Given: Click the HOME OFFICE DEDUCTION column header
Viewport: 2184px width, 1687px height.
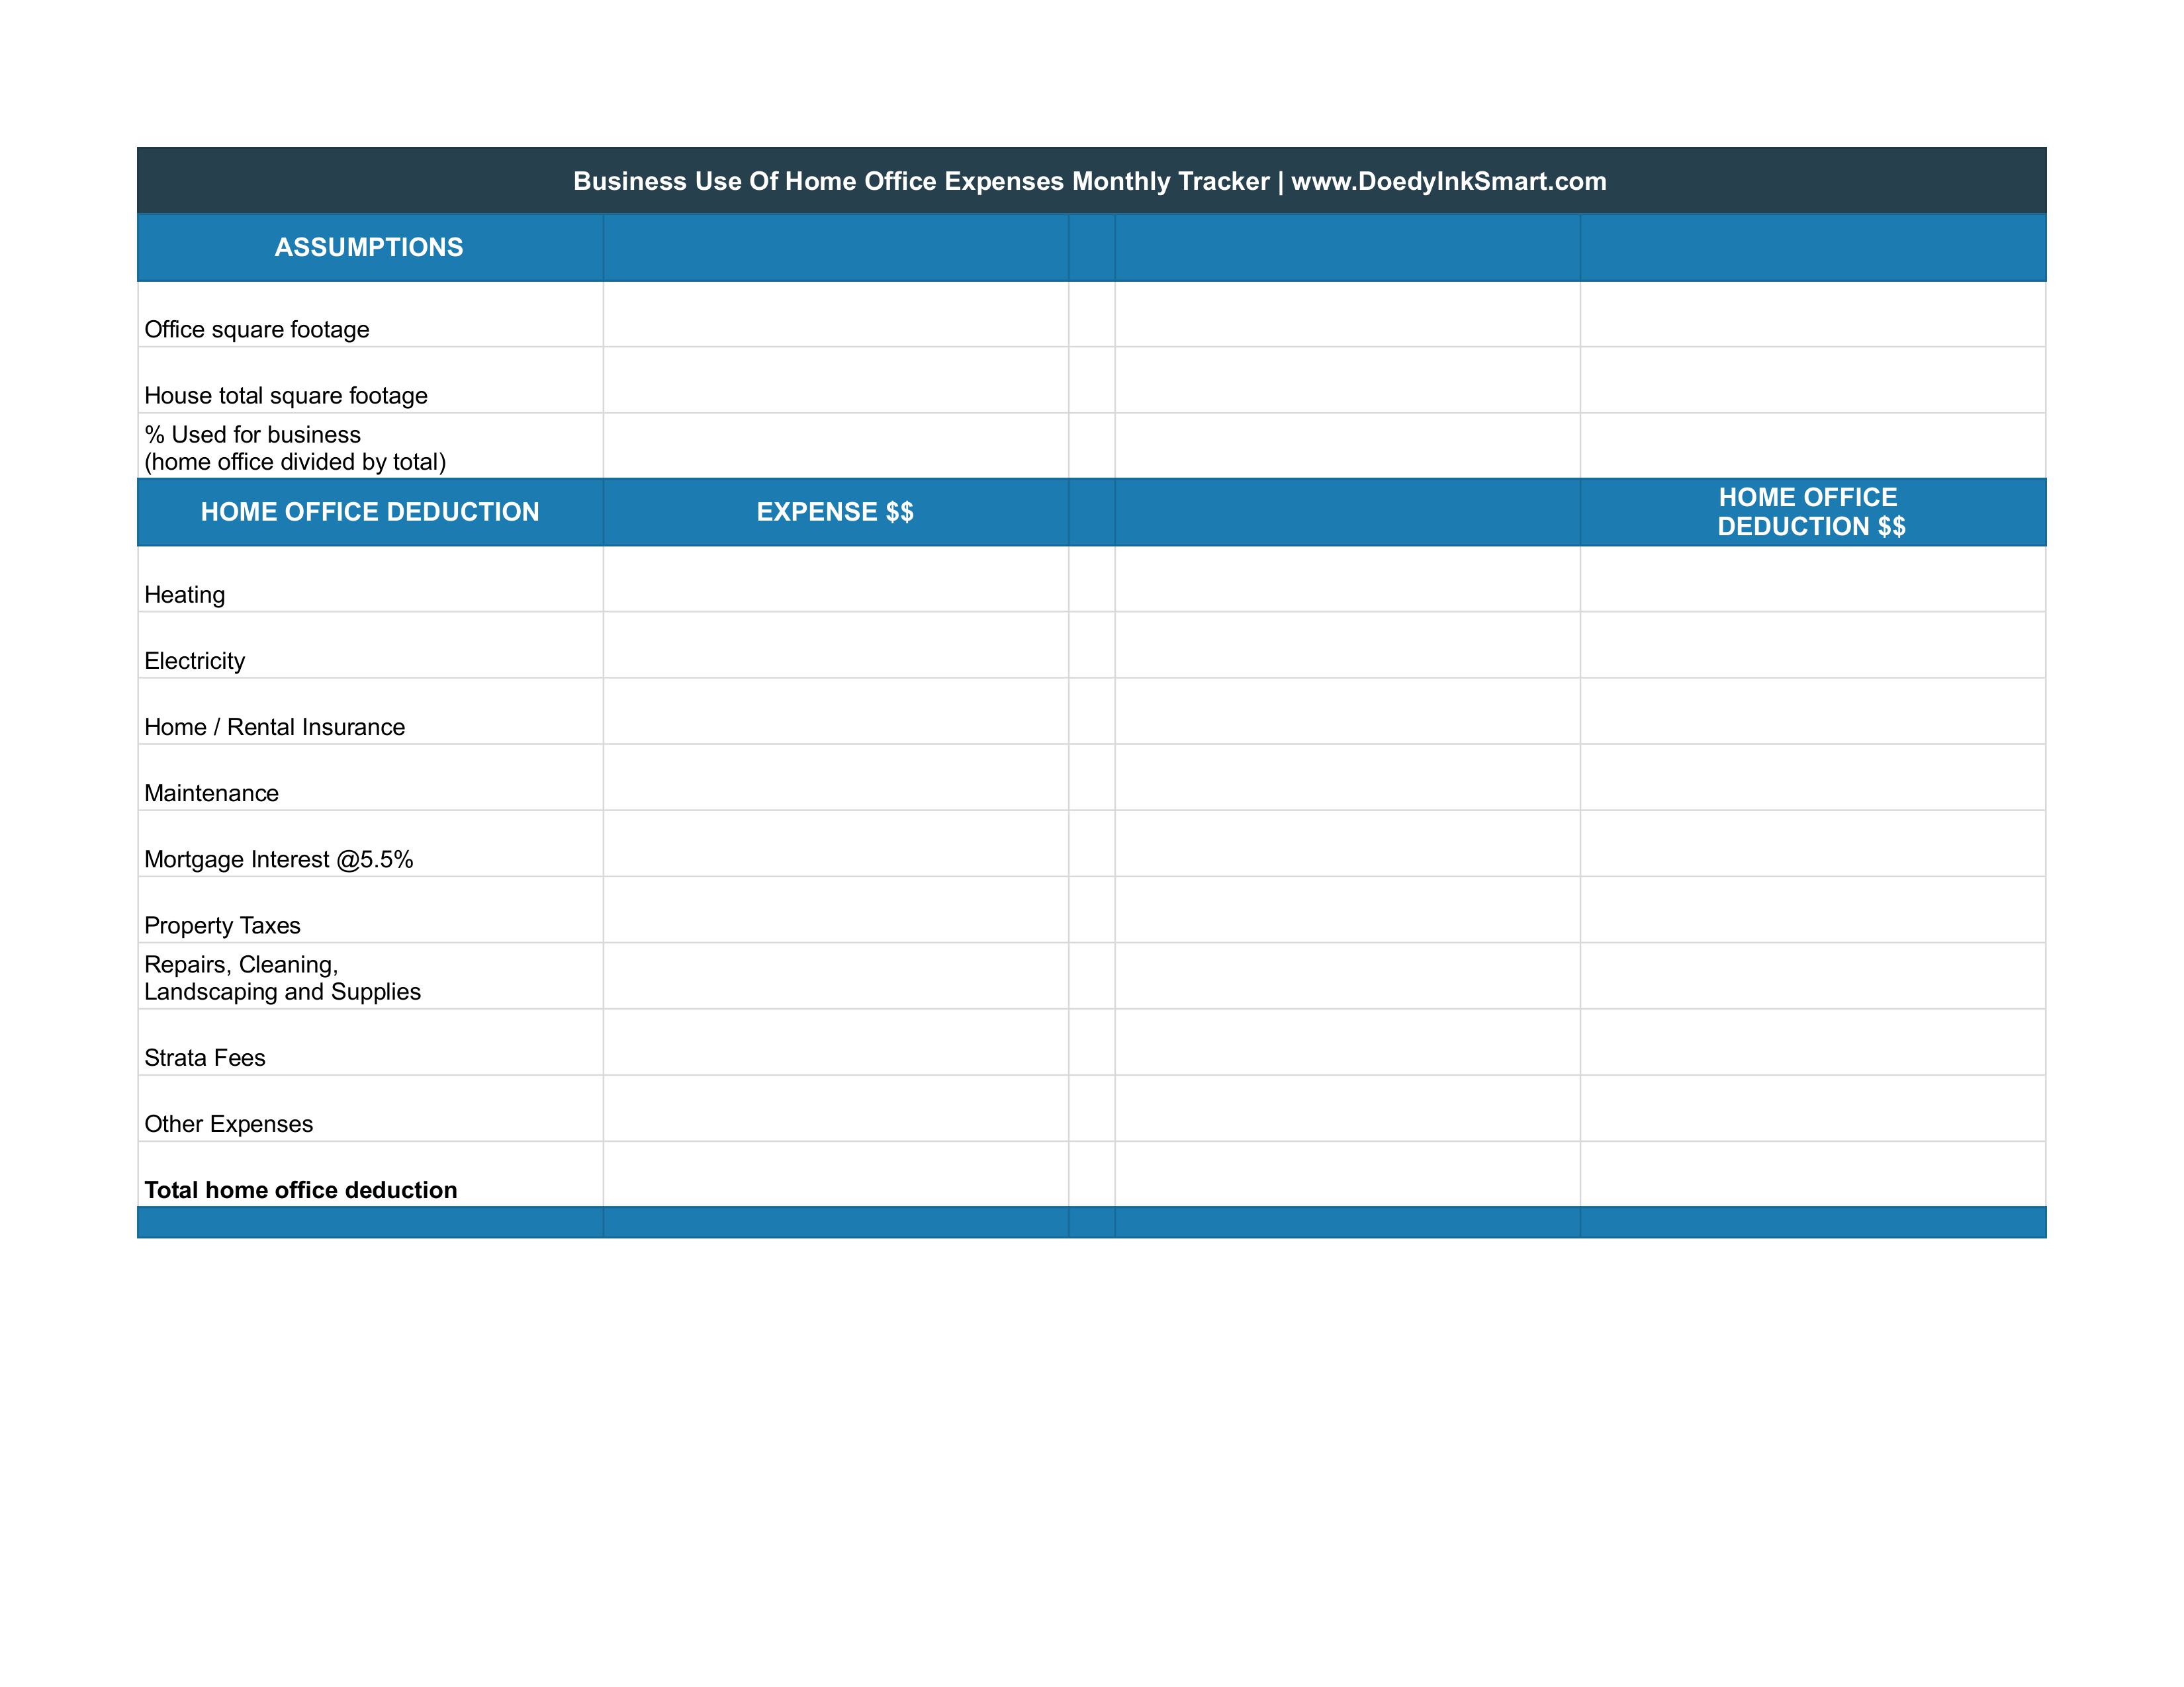Looking at the screenshot, I should click(369, 511).
